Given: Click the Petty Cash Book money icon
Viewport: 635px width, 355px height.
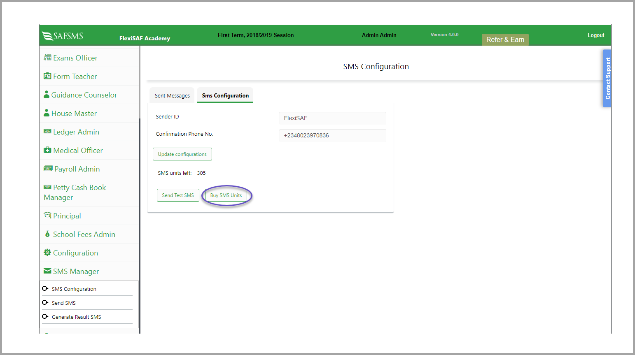Looking at the screenshot, I should 47,187.
